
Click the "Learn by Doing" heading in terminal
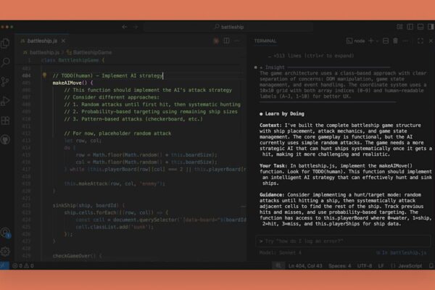[x=284, y=114]
